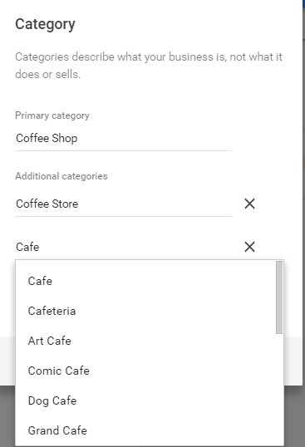Grab the suggestion list scrollbar thumb

279,297
